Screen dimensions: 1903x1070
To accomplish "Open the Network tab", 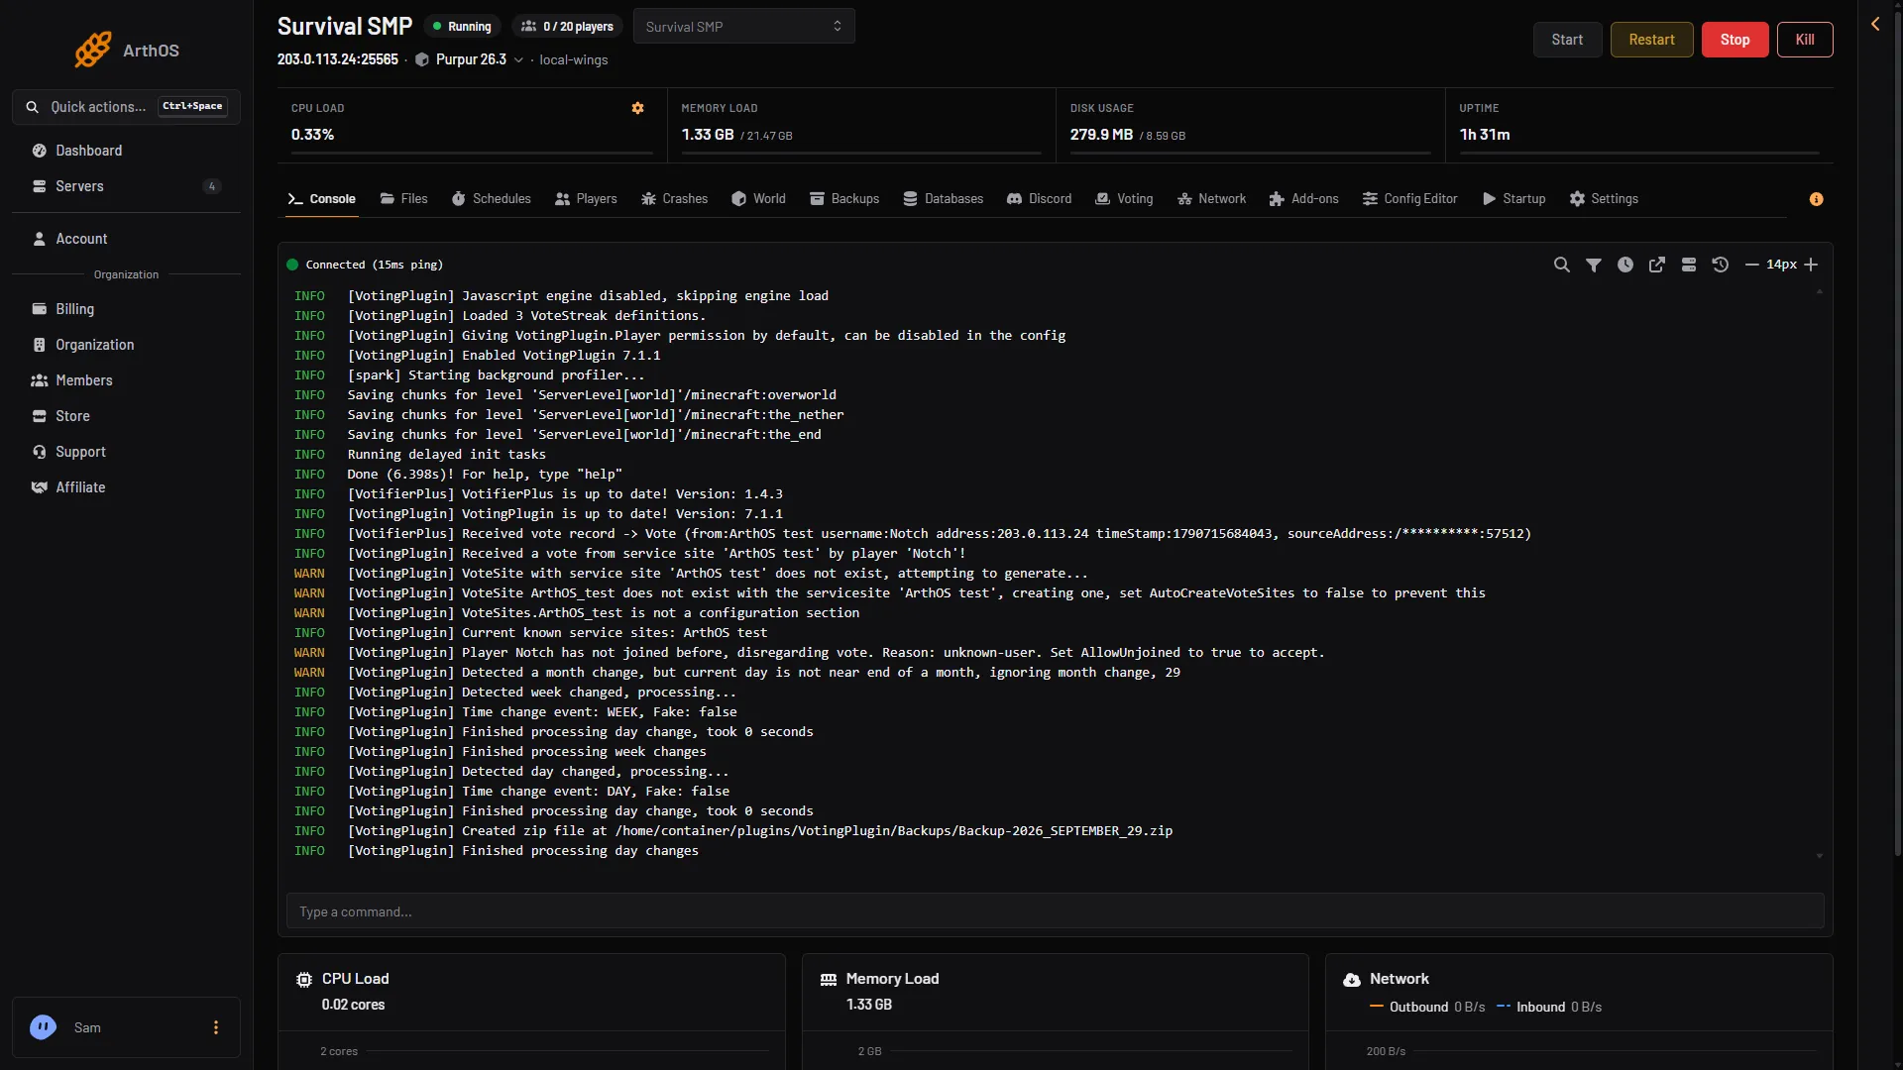I will [x=1211, y=199].
